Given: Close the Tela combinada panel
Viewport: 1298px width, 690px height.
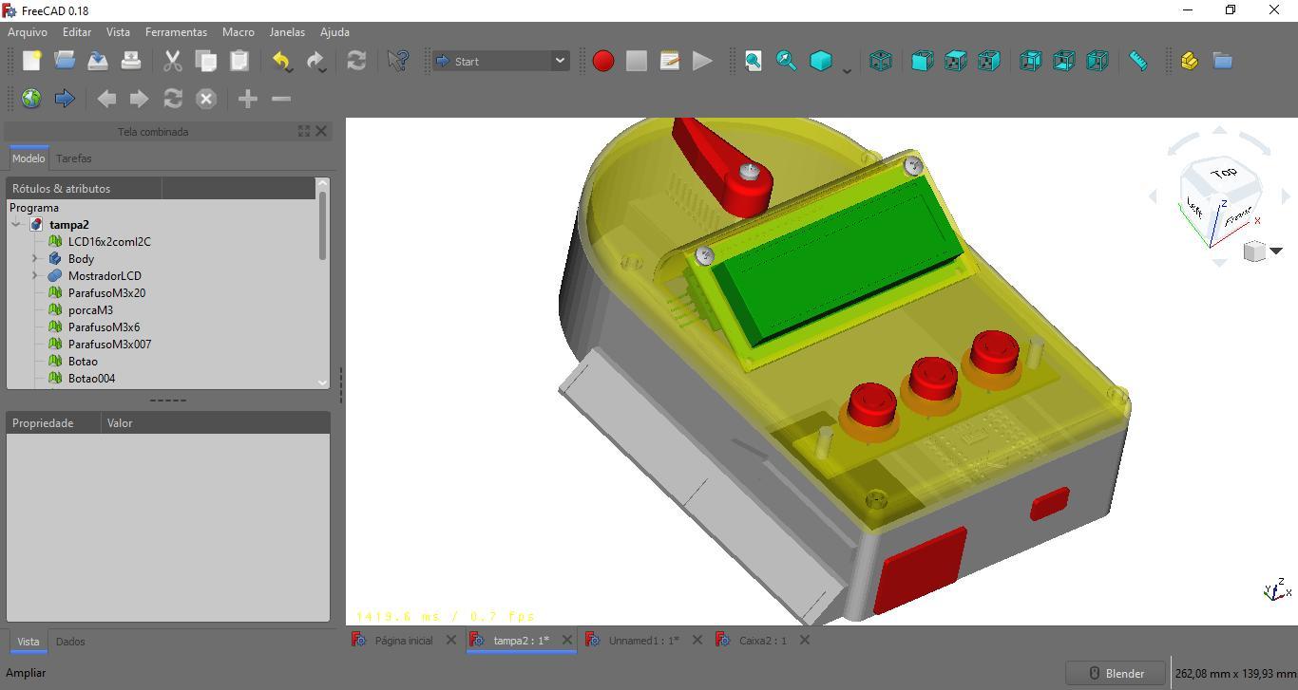Looking at the screenshot, I should tap(321, 131).
